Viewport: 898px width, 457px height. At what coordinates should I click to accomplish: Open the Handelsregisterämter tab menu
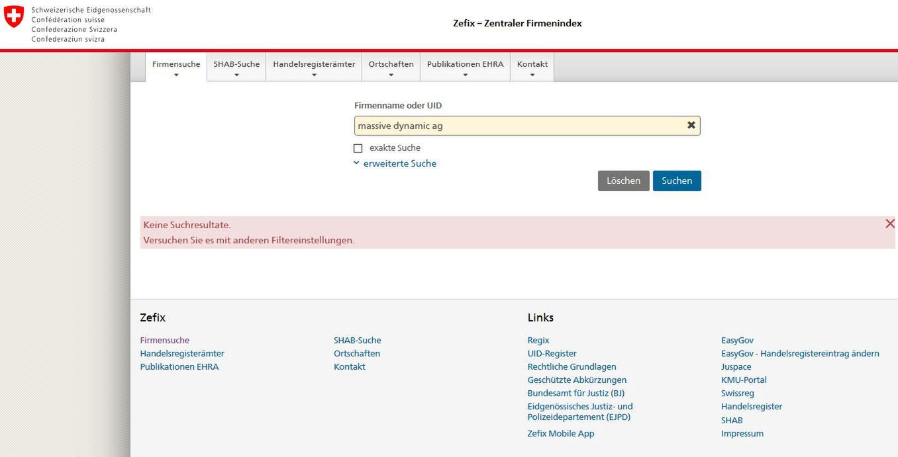(x=314, y=67)
